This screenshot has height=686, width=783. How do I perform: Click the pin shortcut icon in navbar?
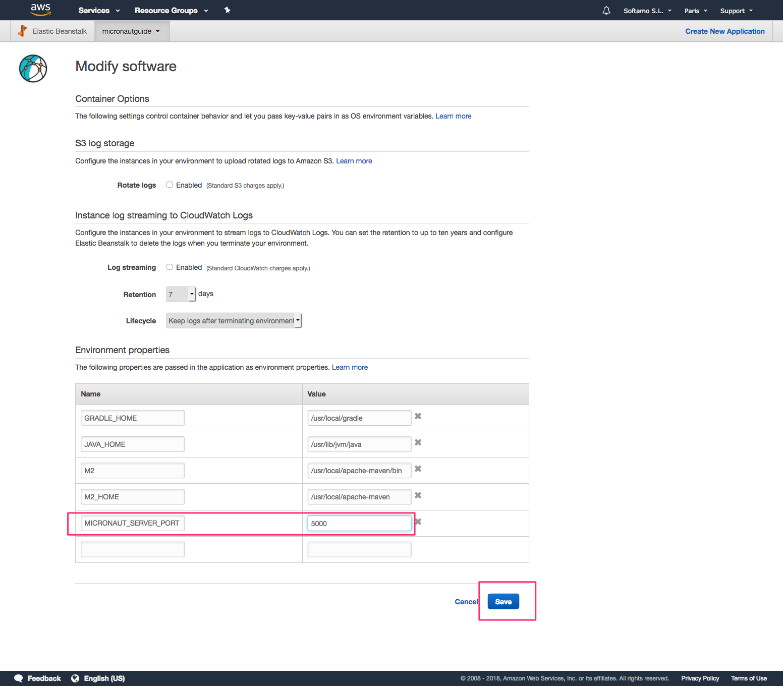[227, 10]
